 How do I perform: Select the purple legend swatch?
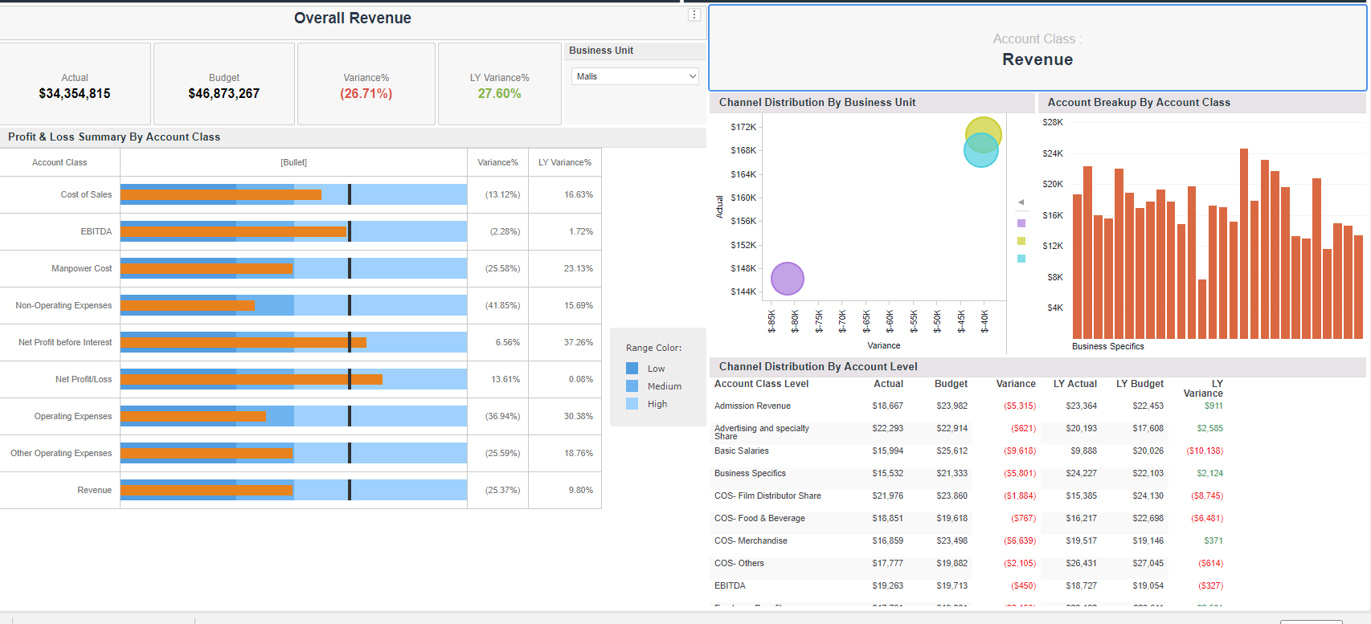(x=1021, y=223)
